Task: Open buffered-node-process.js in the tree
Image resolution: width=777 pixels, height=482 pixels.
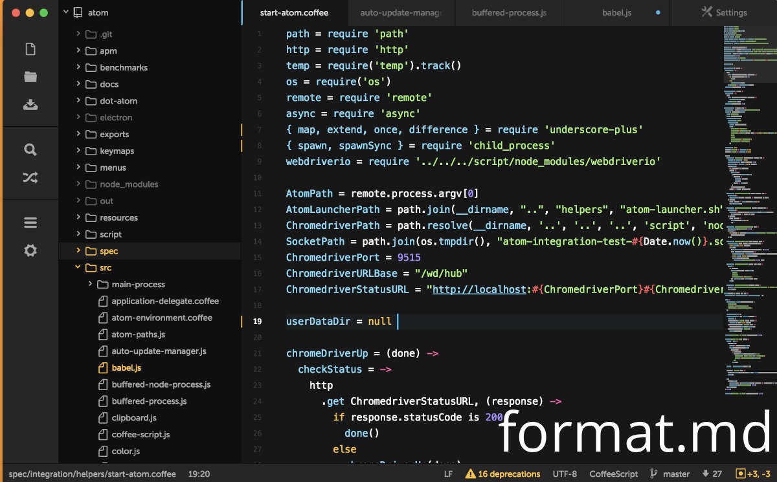Action: 161,384
